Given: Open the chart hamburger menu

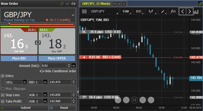Looking at the screenshot, I should [84, 11].
